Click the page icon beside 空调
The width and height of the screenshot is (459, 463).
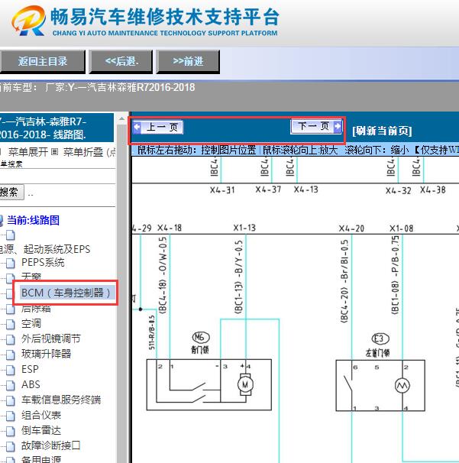click(11, 324)
